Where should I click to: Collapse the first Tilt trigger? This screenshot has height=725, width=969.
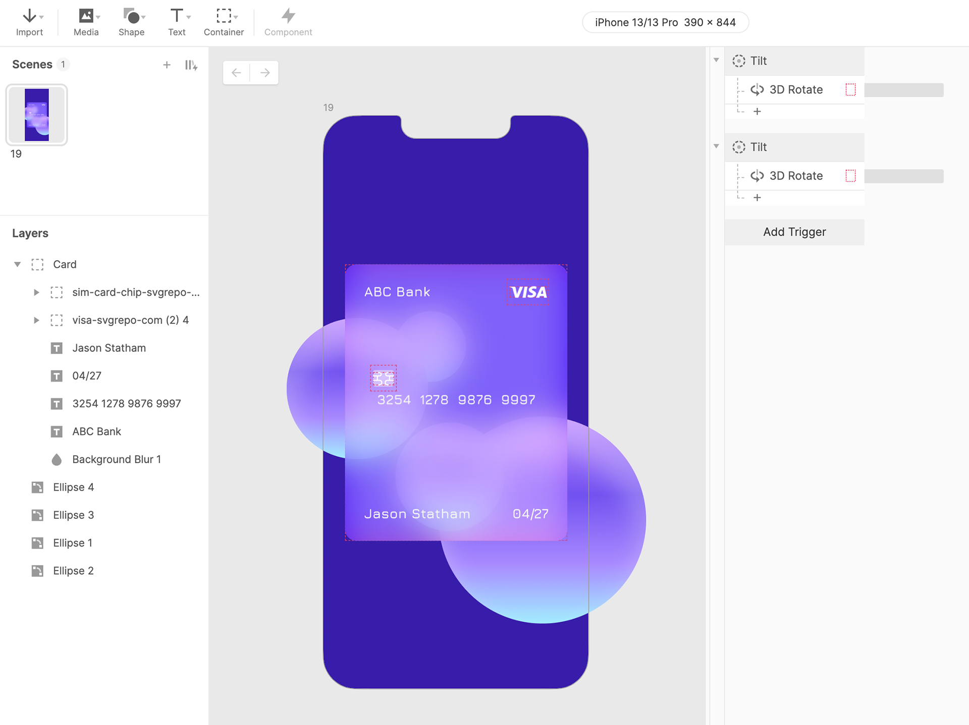click(716, 61)
